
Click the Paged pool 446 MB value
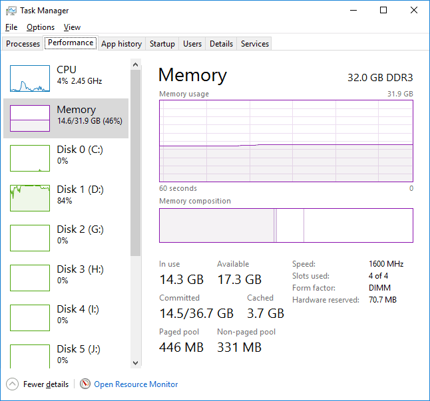pos(181,347)
